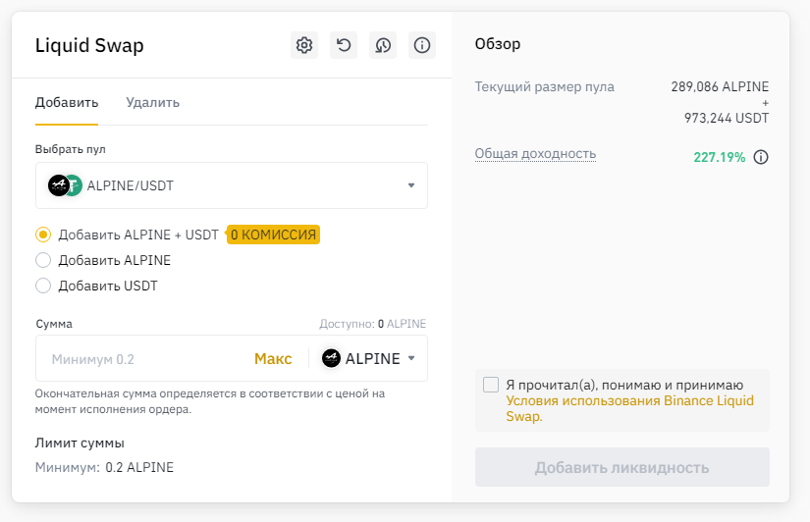Click the Лимит суммы heading
This screenshot has width=810, height=522.
(80, 443)
